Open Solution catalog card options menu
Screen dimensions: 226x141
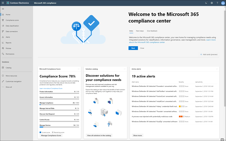coord(125,69)
